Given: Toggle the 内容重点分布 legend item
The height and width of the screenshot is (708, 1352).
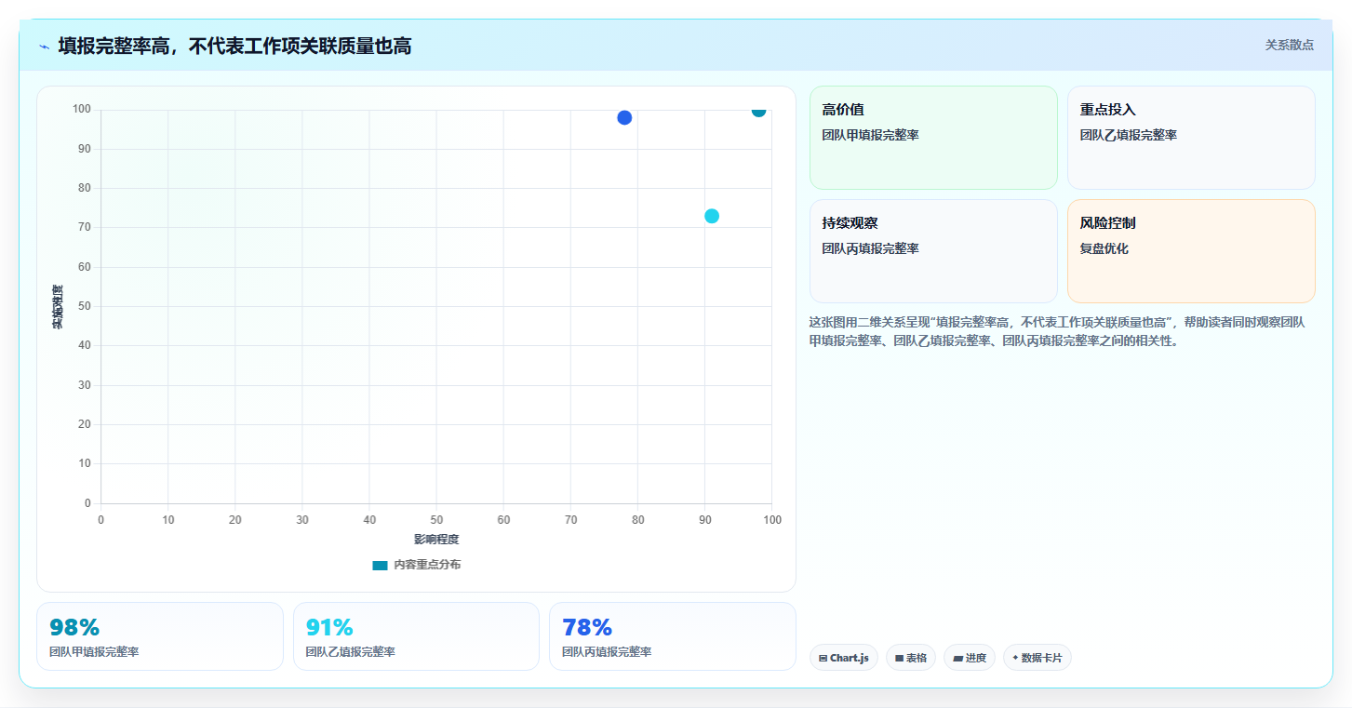Looking at the screenshot, I should 416,565.
